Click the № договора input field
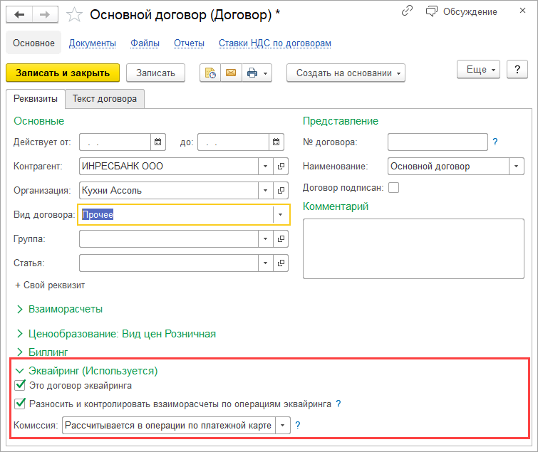538x452 pixels. [x=438, y=142]
